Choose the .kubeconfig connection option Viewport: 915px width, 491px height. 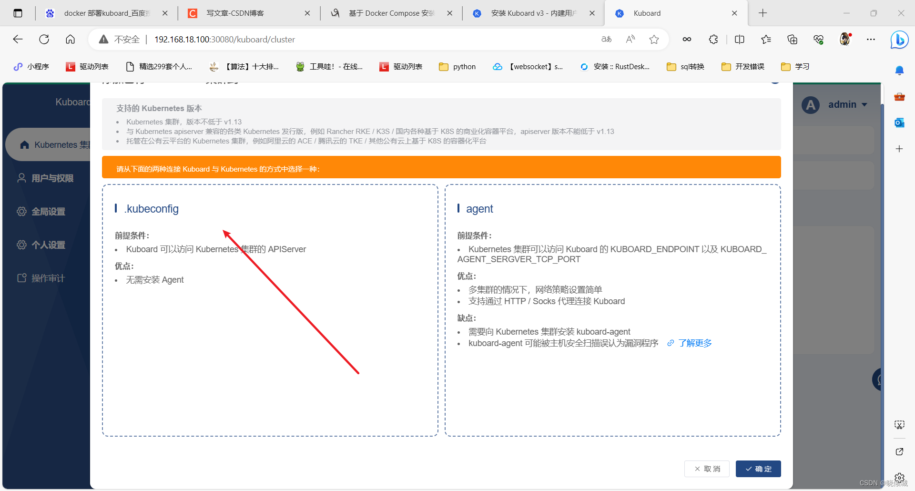coord(270,310)
